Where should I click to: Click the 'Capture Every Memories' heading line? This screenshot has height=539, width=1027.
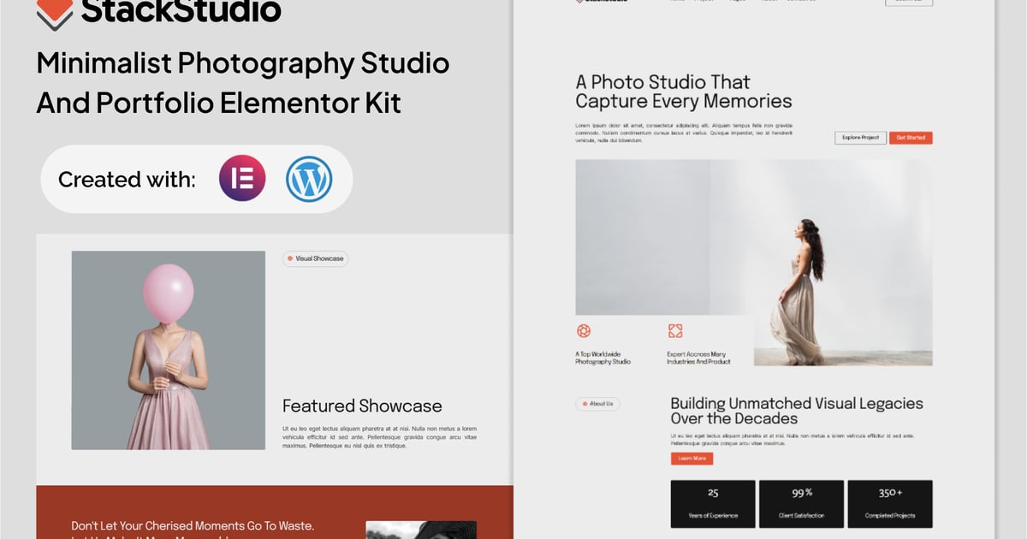pyautogui.click(x=684, y=101)
